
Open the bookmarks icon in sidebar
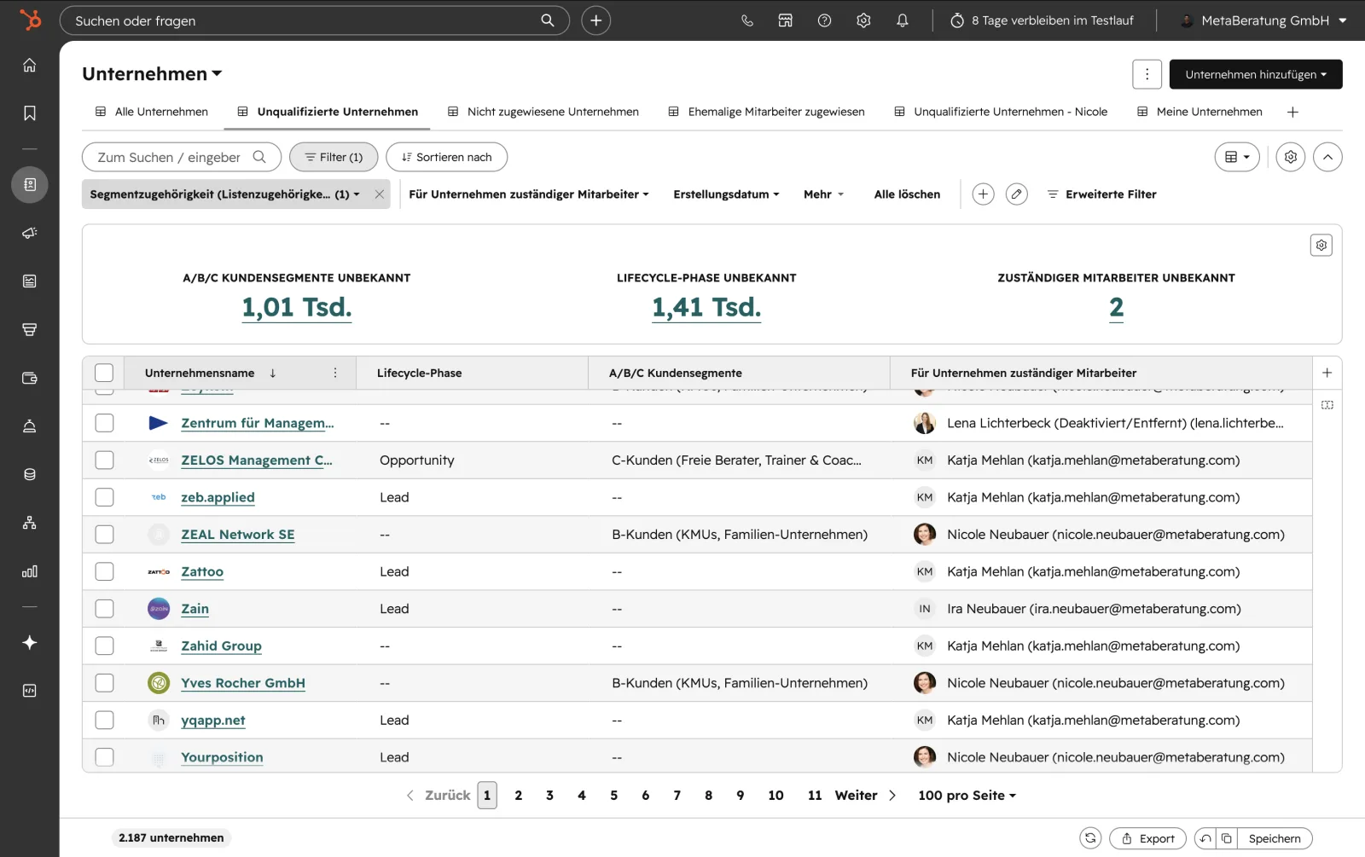pos(30,113)
